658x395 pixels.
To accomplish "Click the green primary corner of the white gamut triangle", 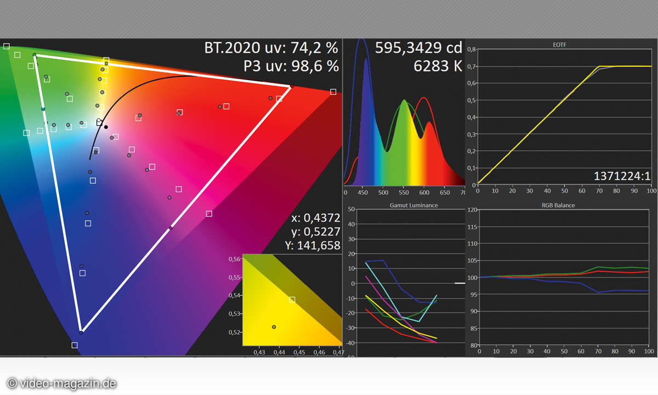I will [x=35, y=55].
